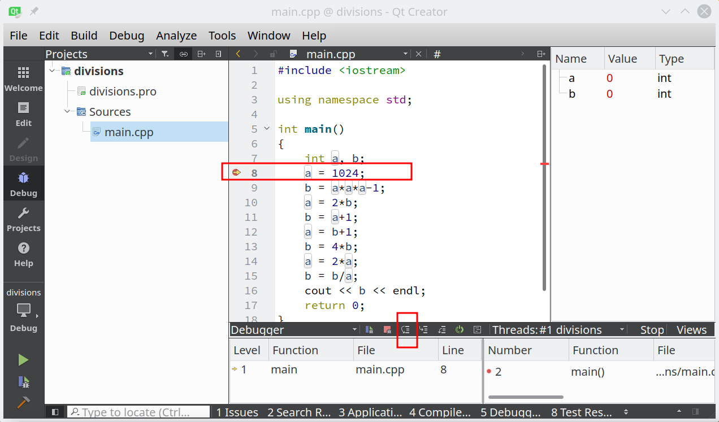Switch to Welcome mode in sidebar
Screen dimensions: 719x422
click(x=23, y=79)
